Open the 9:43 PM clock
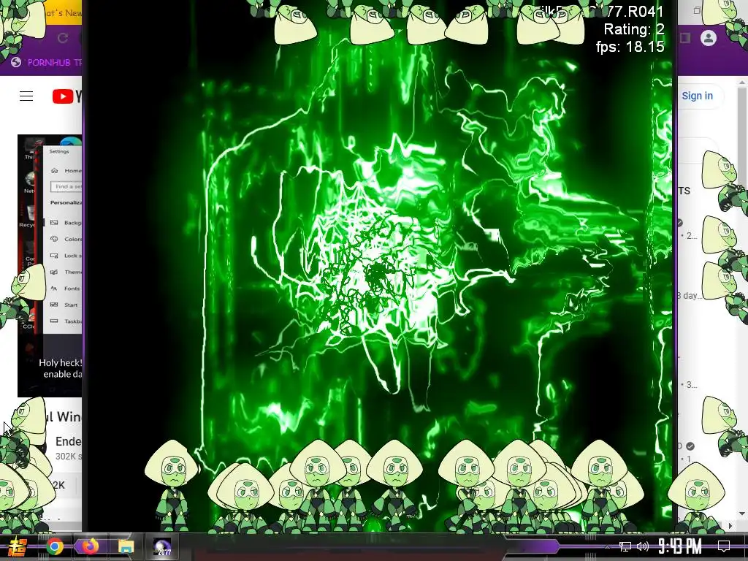This screenshot has height=561, width=748. (x=680, y=546)
